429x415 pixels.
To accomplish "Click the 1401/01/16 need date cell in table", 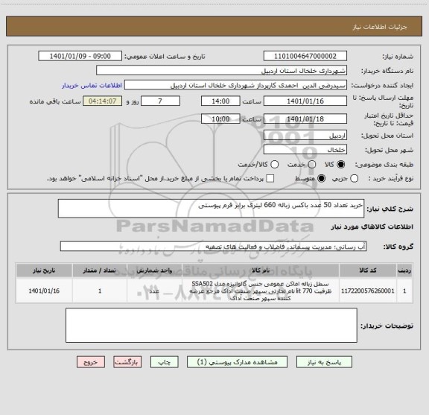I will [x=44, y=291].
